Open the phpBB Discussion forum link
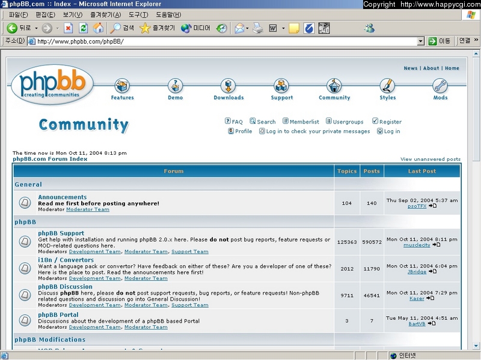The image size is (481, 360). 65,287
